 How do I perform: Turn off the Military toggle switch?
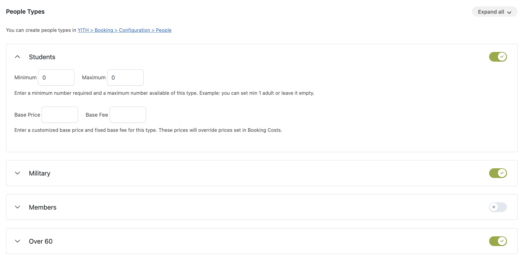tap(497, 173)
